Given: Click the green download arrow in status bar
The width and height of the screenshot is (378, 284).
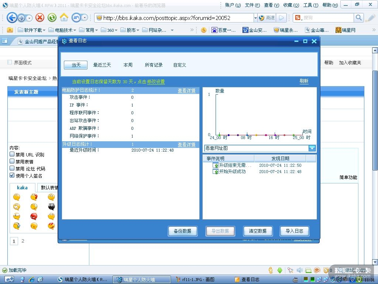Looking at the screenshot, I should click(280, 270).
